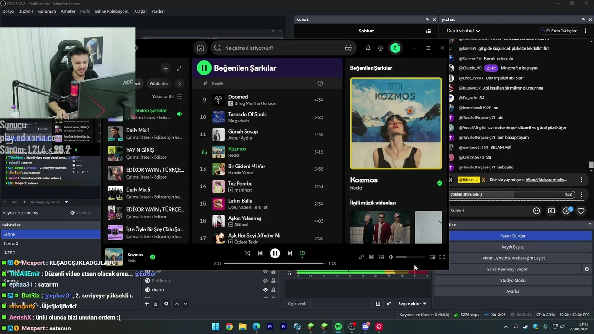Open File Explorer from the taskbar

tap(243, 327)
